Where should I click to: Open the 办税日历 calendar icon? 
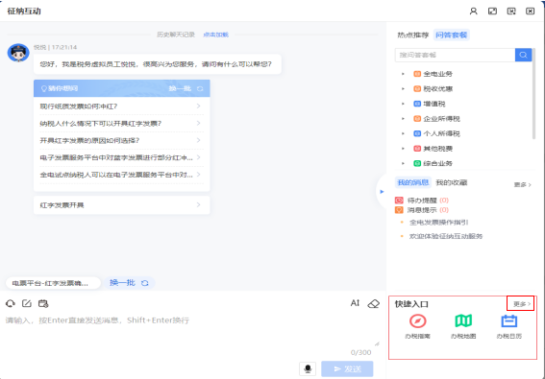[x=509, y=321]
